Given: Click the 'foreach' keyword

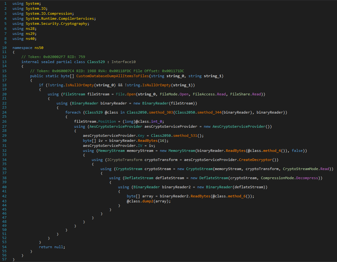Looking at the screenshot, I should pyautogui.click(x=73, y=112).
